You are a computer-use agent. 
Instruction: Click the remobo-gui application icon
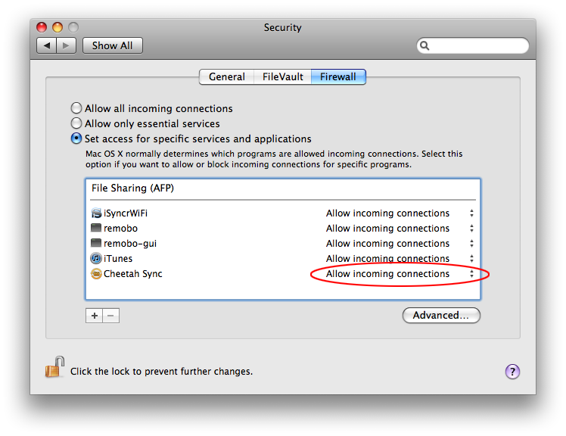pyautogui.click(x=96, y=243)
